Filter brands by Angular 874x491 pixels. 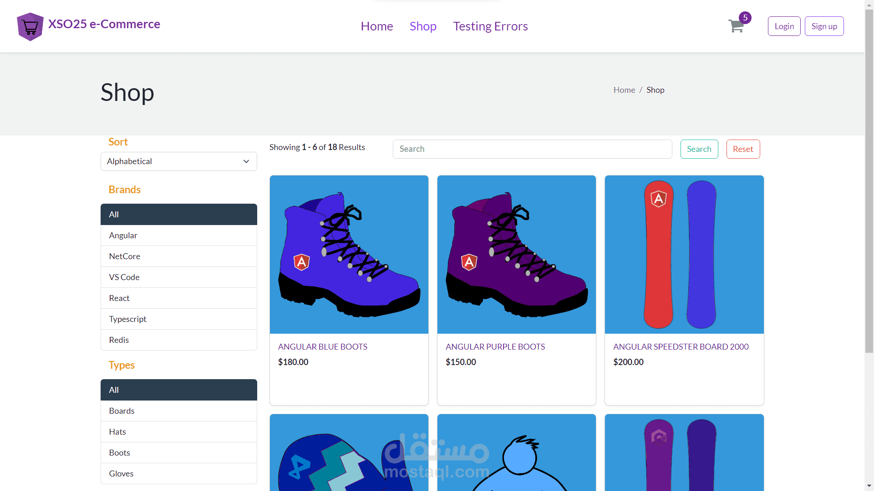coord(178,235)
